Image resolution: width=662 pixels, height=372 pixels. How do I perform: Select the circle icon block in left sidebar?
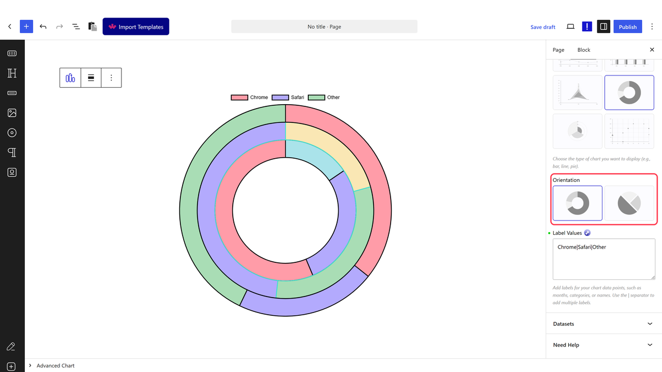[12, 133]
